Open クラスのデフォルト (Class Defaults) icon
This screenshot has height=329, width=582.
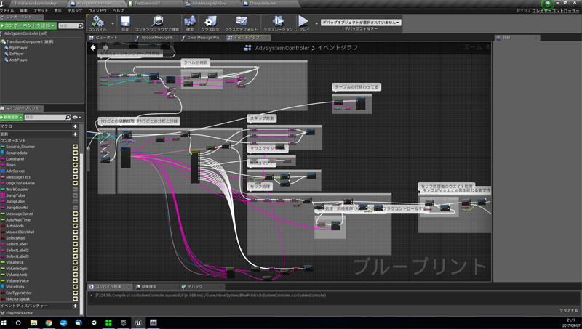241,21
